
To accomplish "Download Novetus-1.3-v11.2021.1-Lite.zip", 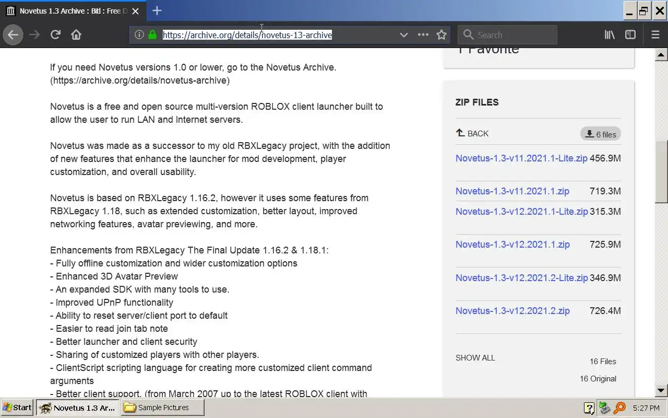I will 521,158.
